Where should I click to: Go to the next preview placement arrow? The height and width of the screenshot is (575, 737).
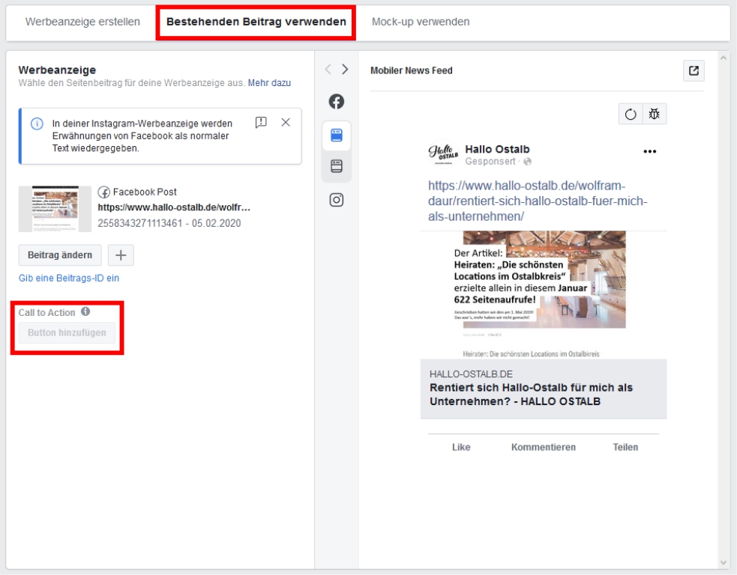coord(345,70)
